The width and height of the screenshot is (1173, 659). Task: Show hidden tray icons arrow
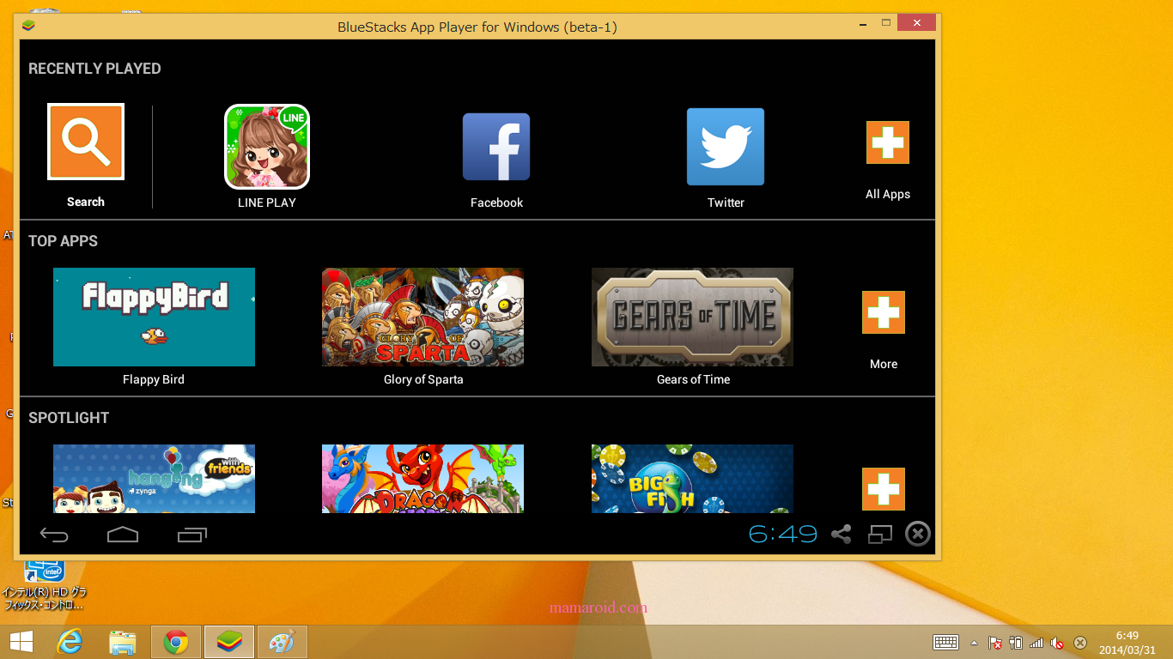tap(975, 642)
